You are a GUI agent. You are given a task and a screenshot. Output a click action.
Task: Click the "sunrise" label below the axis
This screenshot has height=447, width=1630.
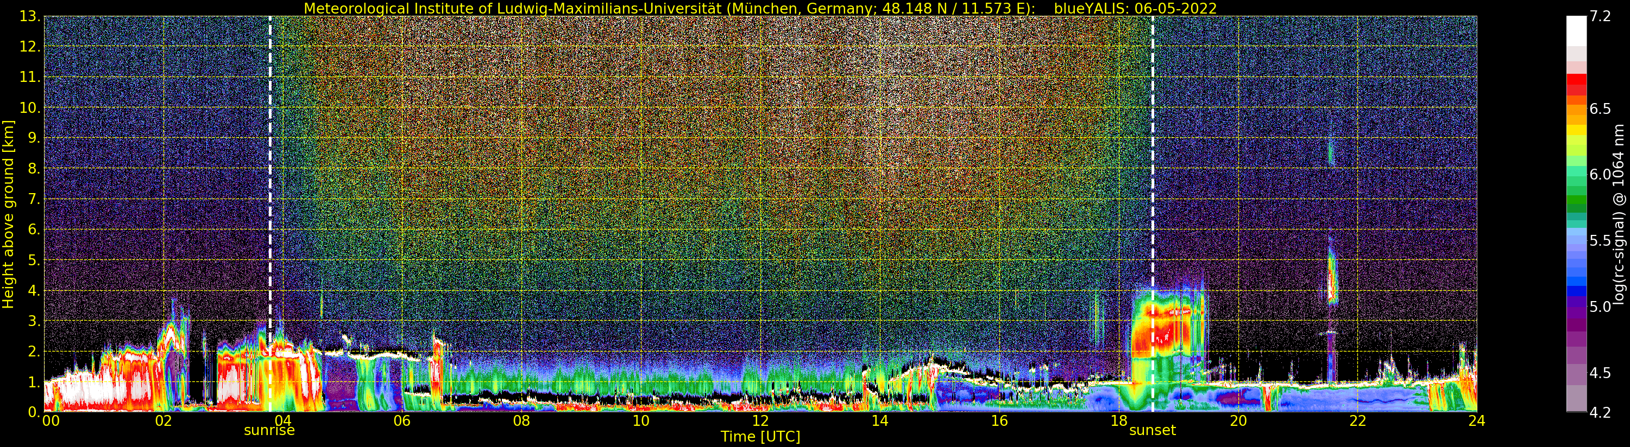269,431
